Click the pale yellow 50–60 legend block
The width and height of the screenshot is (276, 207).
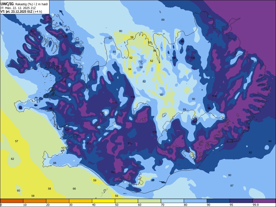(127, 201)
